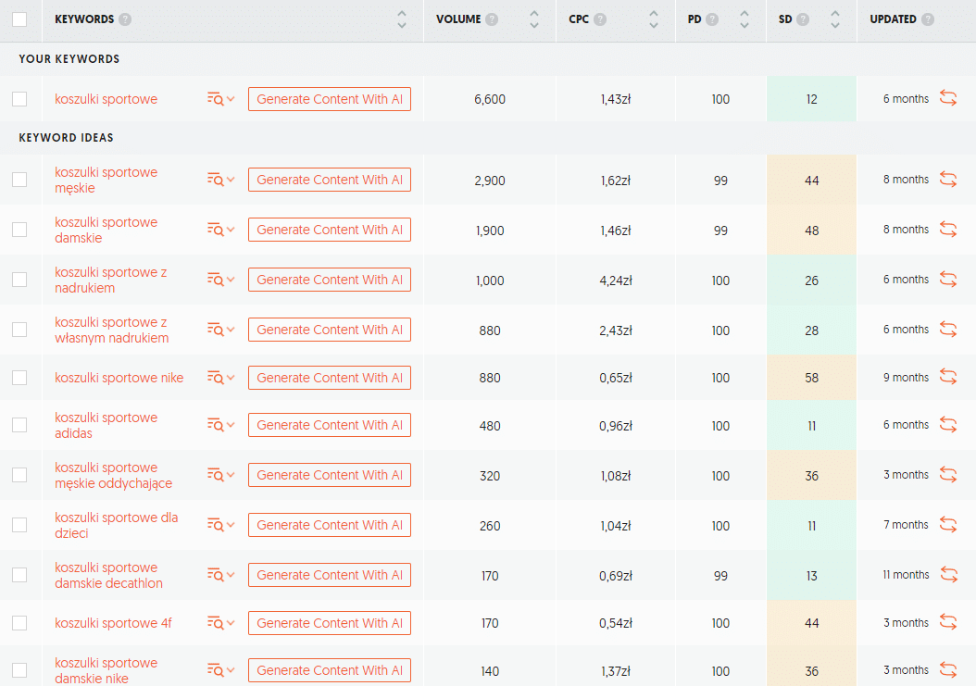Open koszulki sportowe damskie decathlon keyword link

click(x=108, y=575)
